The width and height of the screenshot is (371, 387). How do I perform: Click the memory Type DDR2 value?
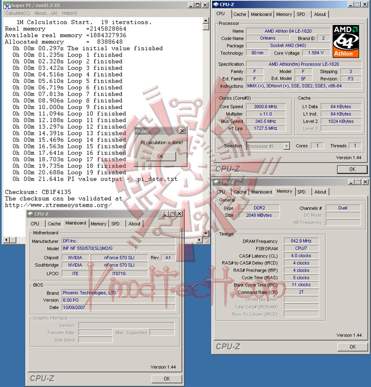(x=259, y=208)
